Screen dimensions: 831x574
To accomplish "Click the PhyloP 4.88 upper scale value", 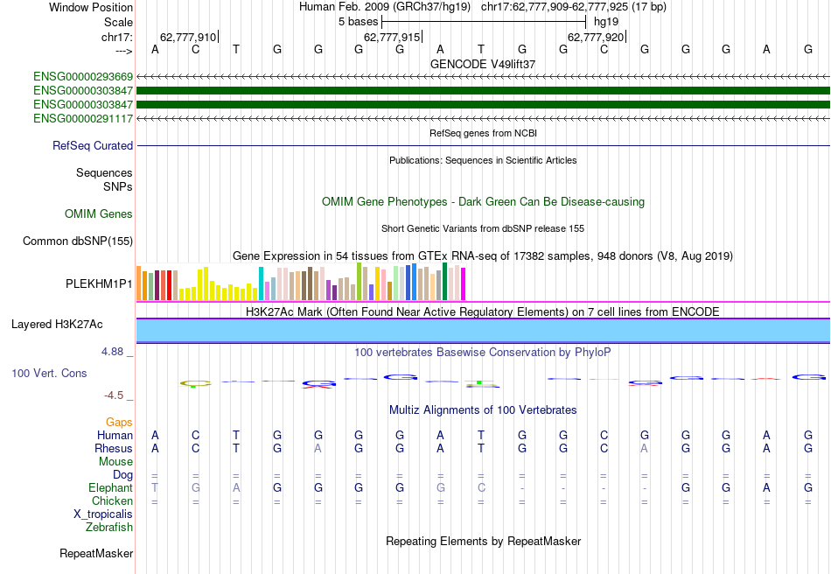I will (x=112, y=352).
